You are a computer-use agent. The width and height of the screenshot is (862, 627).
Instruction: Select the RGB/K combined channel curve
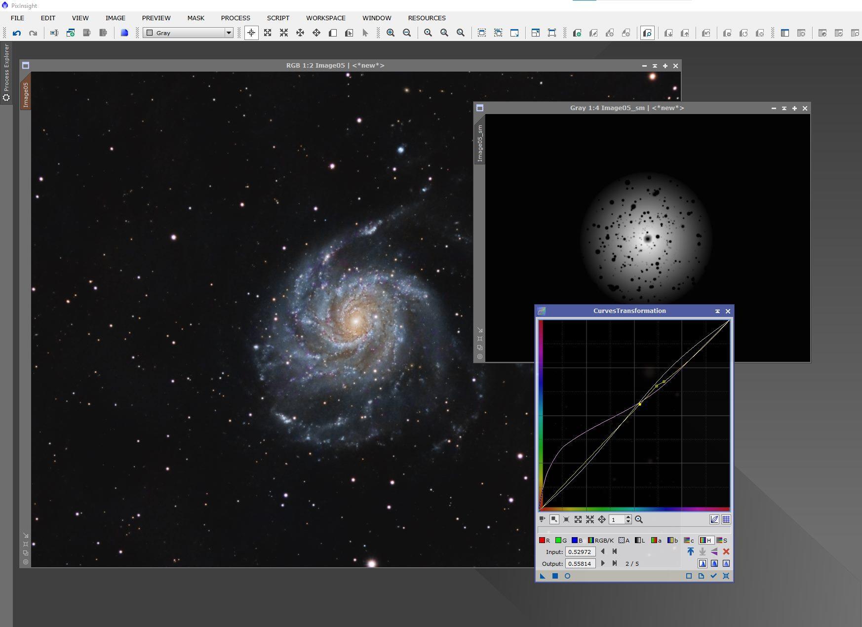[601, 540]
